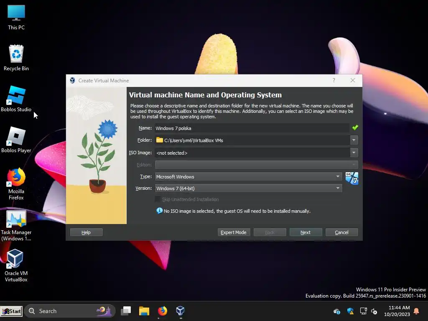The height and width of the screenshot is (321, 428).
Task: Select the Mozilla Firefox desktop shortcut
Action: [16, 184]
